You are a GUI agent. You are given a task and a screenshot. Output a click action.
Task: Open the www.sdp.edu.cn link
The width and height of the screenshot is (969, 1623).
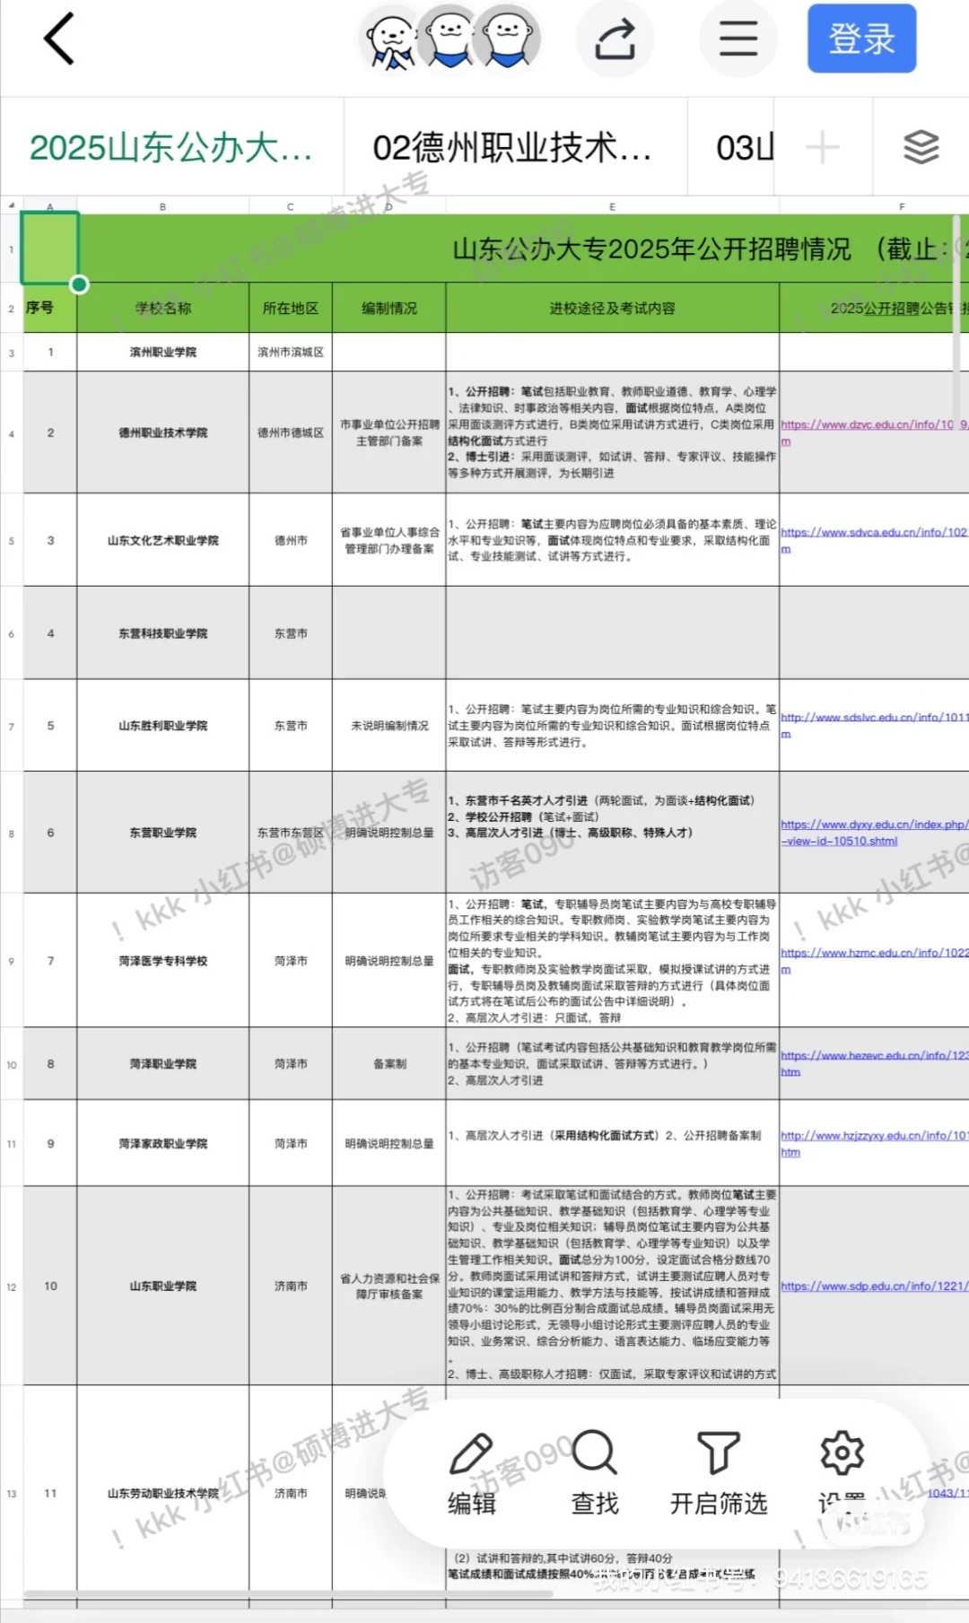[x=874, y=1286]
